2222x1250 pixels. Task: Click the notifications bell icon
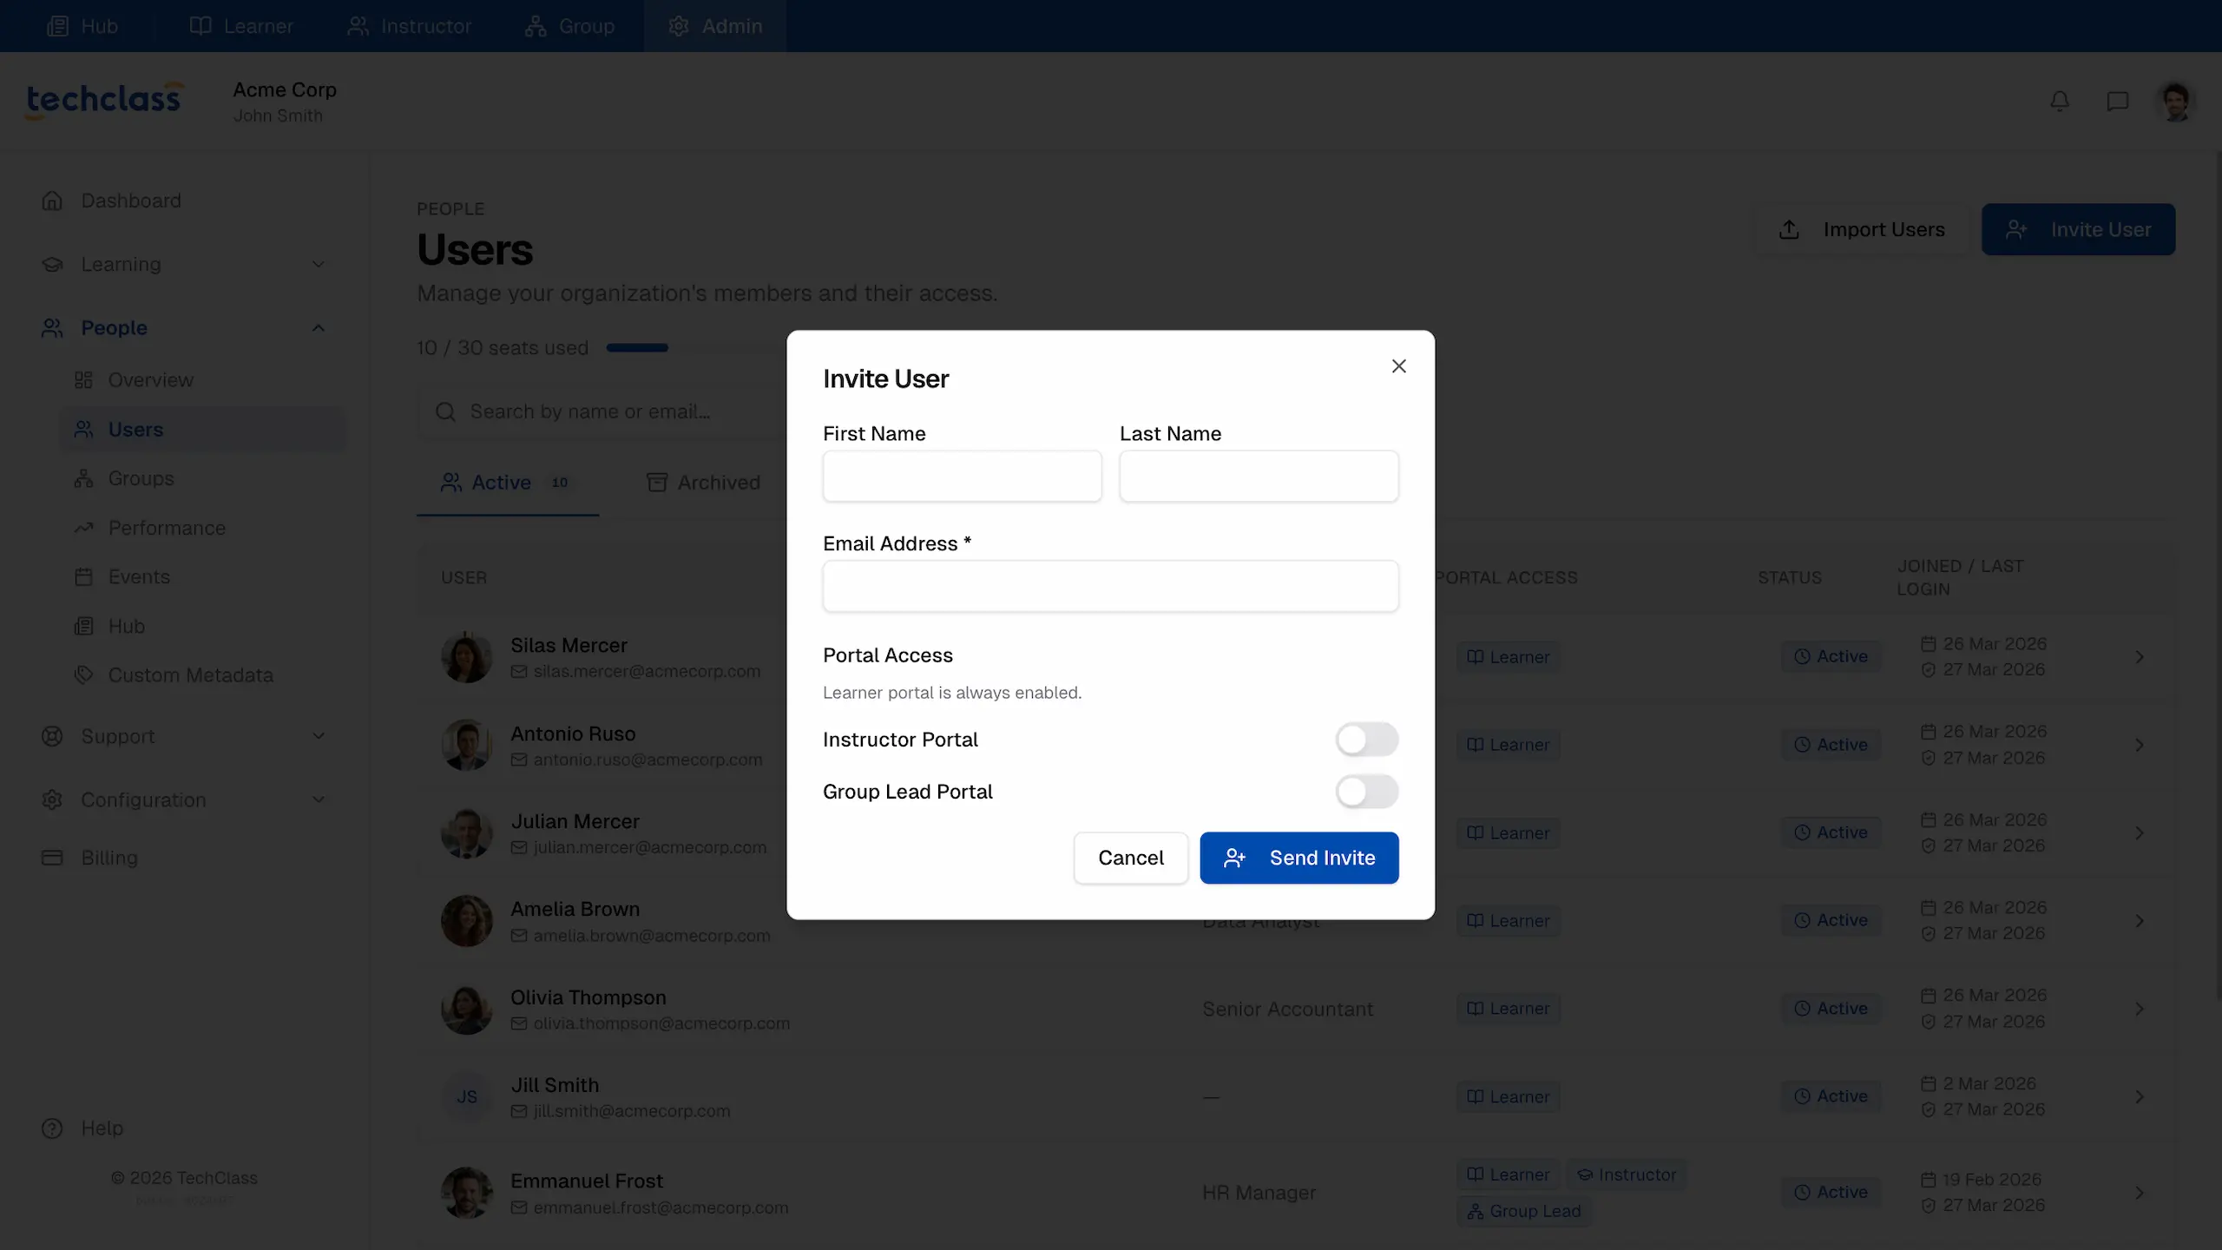pos(2060,102)
